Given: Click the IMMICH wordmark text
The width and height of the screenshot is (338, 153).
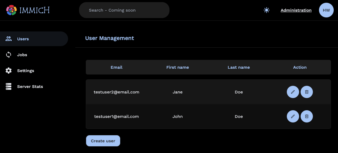Looking at the screenshot, I should 34,10.
